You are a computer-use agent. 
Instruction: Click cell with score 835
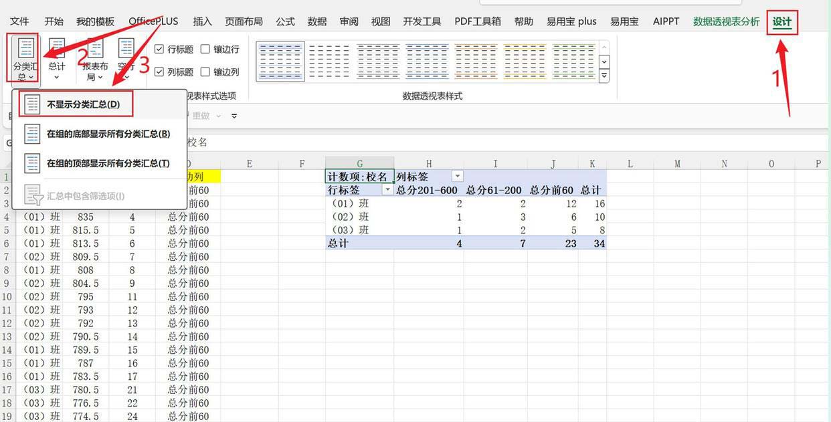[86, 217]
